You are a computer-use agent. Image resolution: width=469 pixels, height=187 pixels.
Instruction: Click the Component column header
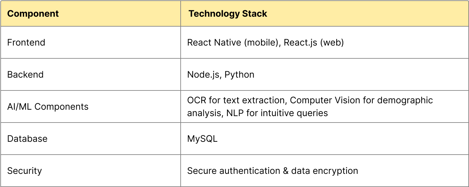(33, 14)
